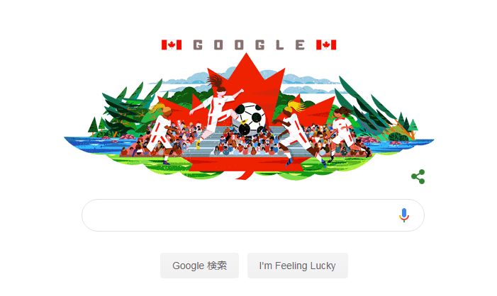This screenshot has width=497, height=296.
Task: Click the I'm Feeling Lucky button
Action: (297, 266)
